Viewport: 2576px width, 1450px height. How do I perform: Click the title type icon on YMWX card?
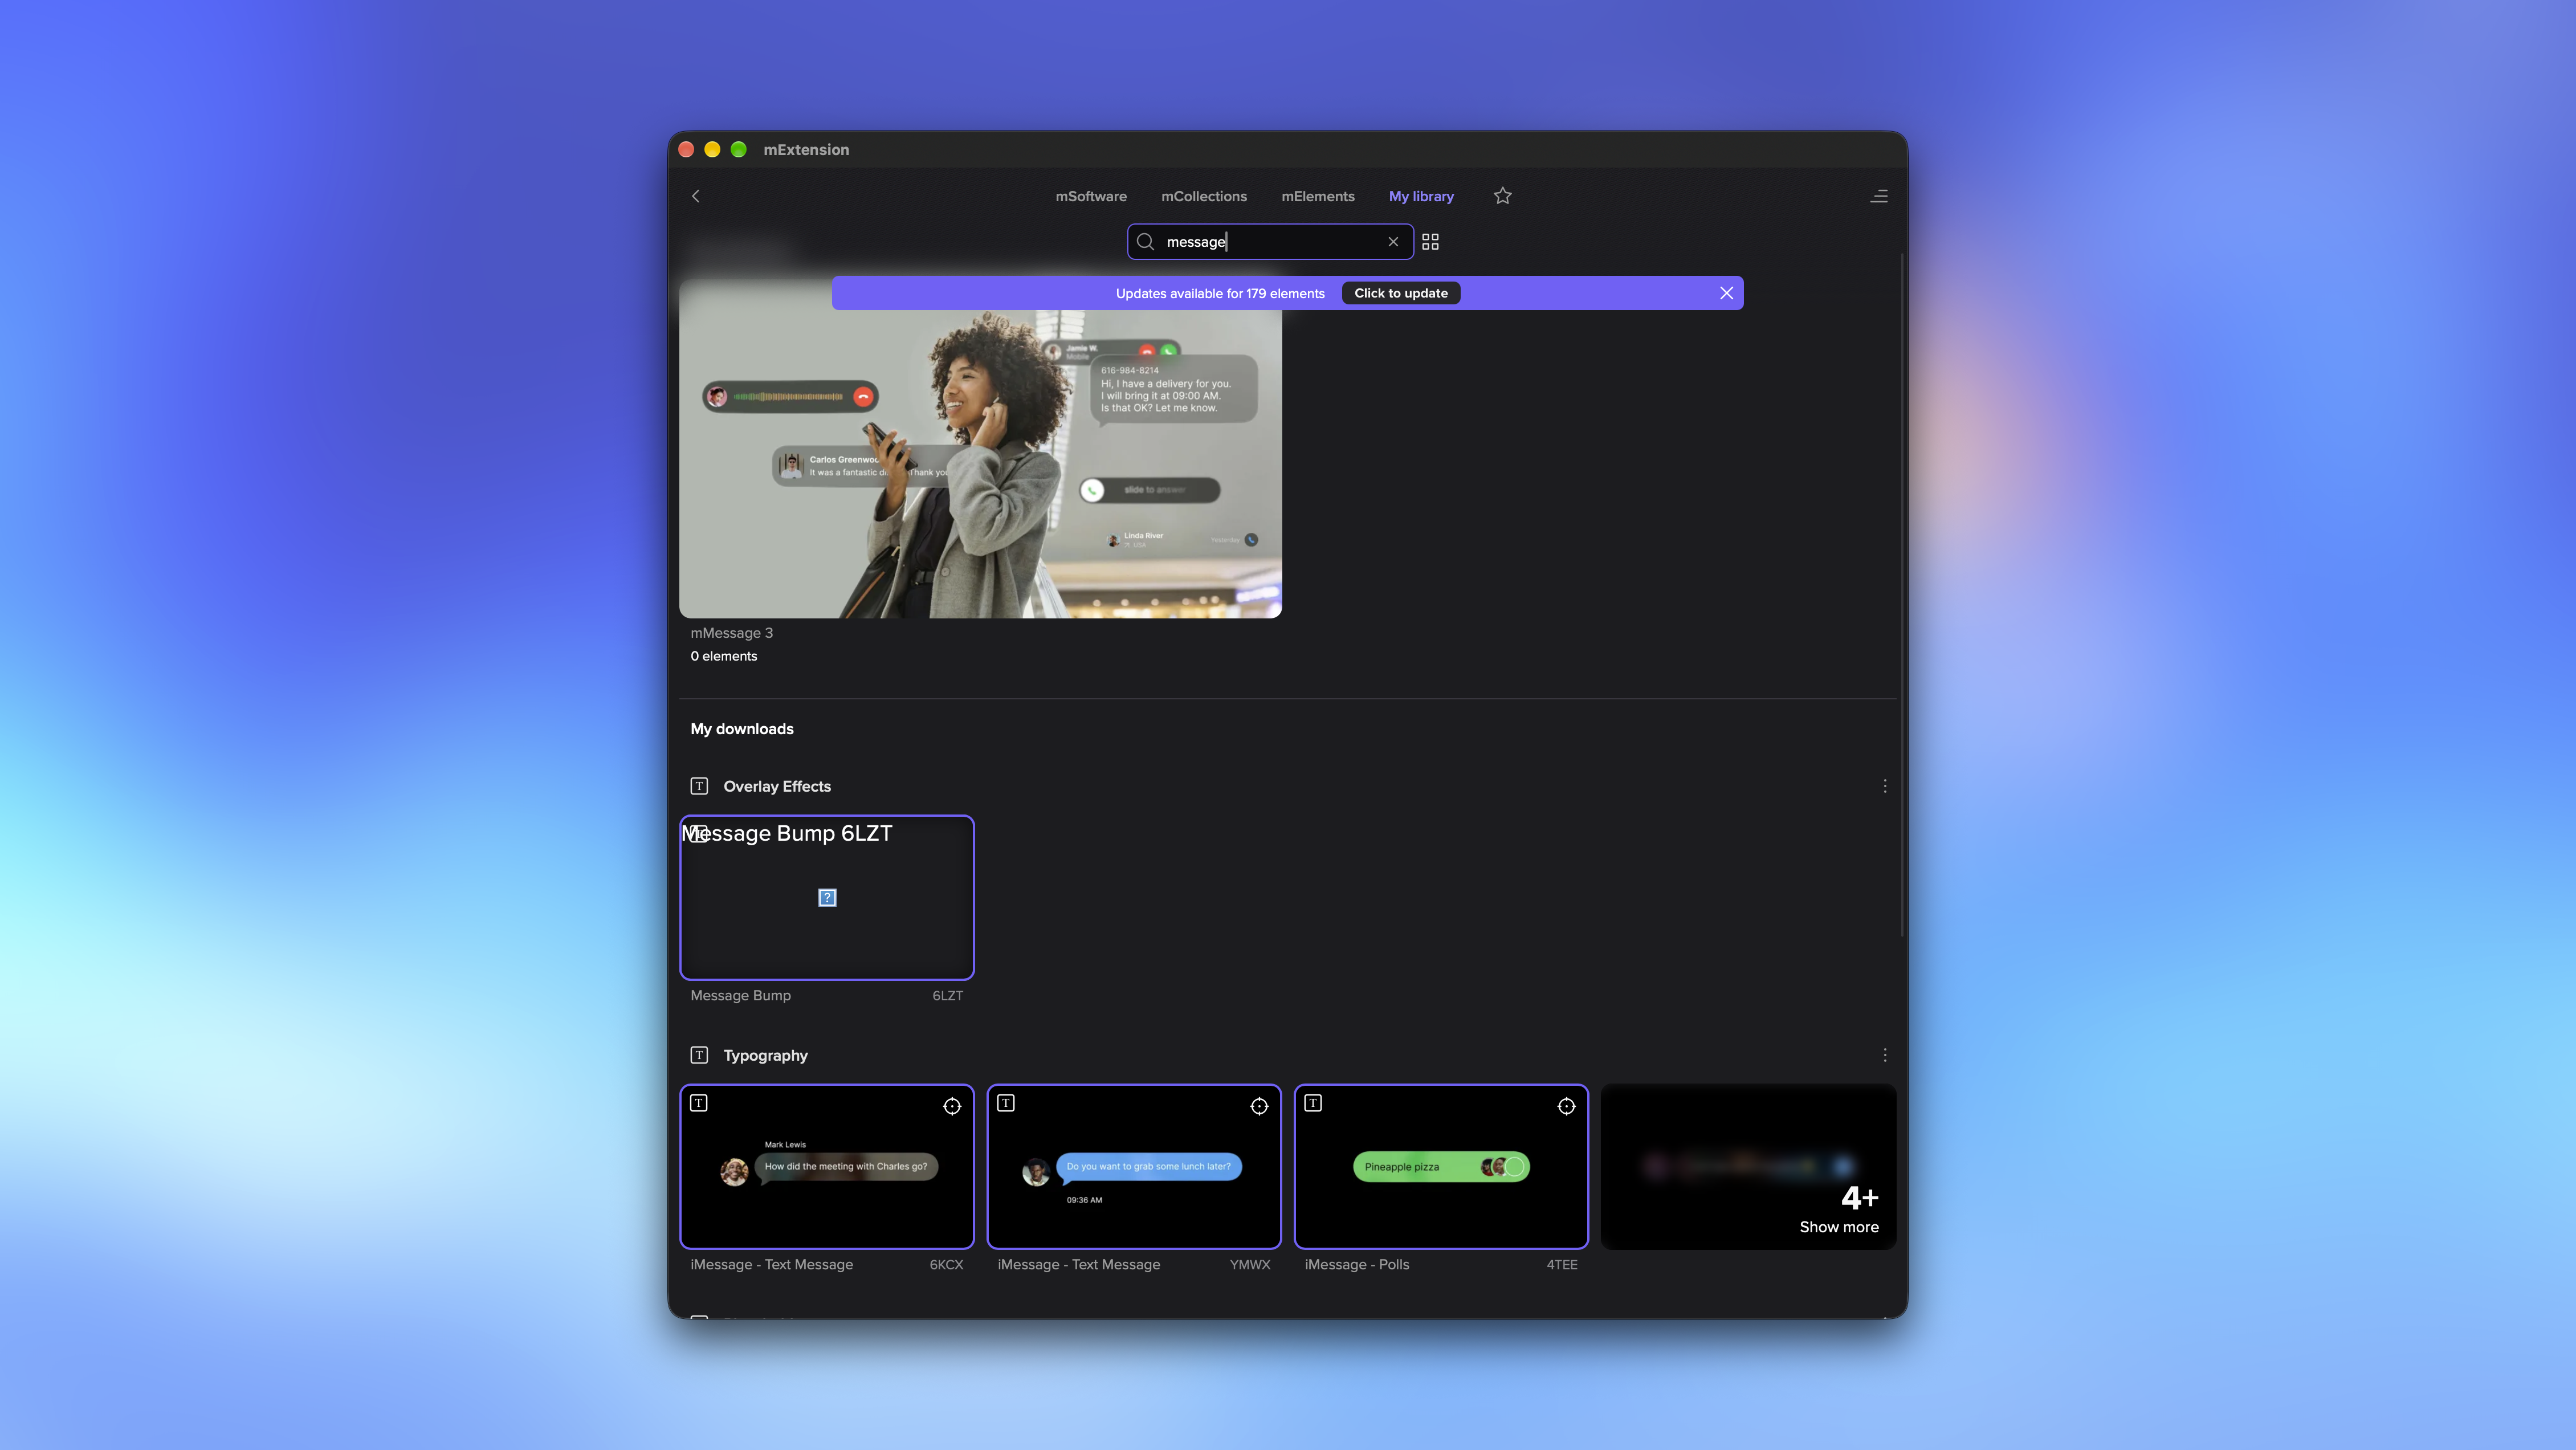click(x=1006, y=1103)
